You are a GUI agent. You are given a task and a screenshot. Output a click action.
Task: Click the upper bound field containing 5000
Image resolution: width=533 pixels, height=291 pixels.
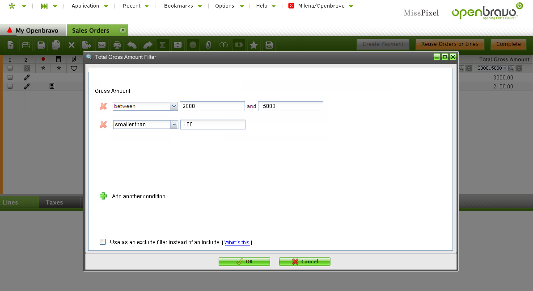click(290, 106)
